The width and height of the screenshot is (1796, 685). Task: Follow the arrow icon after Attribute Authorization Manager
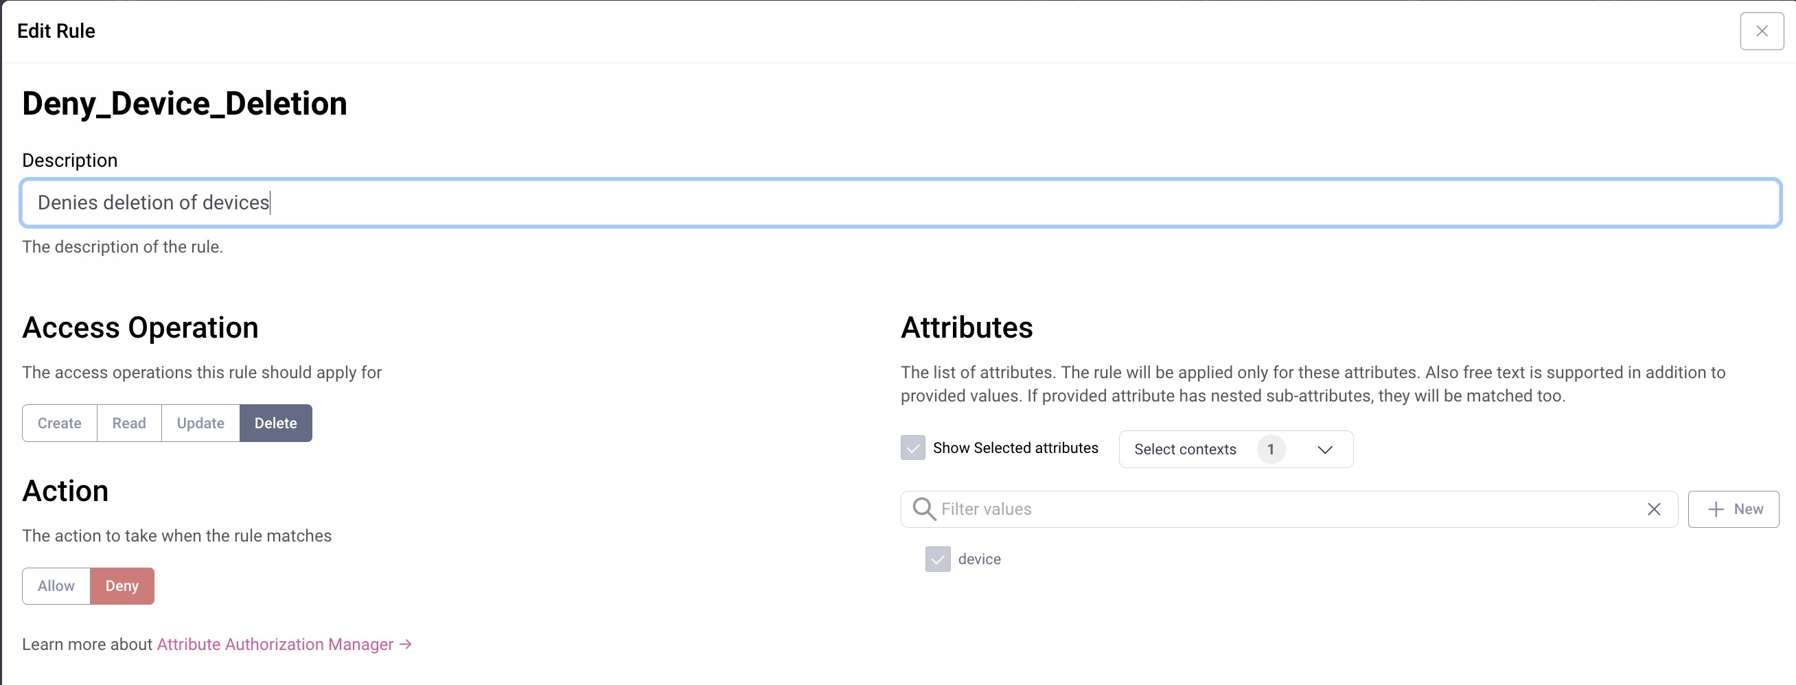coord(405,645)
